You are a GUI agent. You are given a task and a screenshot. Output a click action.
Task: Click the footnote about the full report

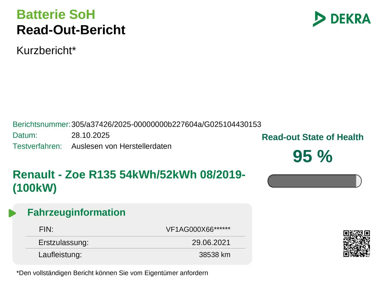tap(112, 273)
